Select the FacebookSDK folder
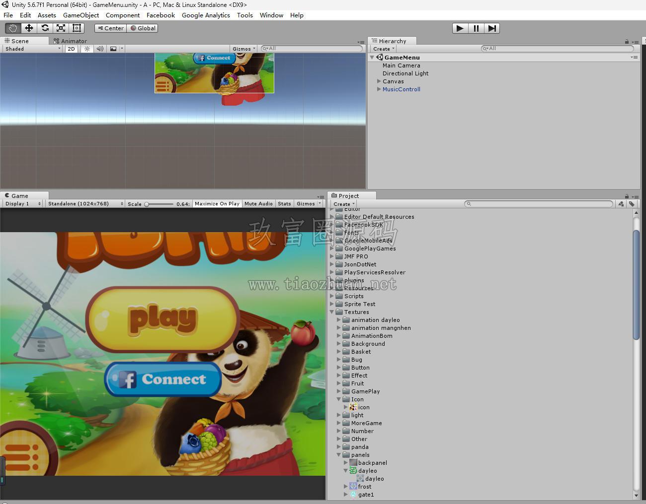 [364, 225]
